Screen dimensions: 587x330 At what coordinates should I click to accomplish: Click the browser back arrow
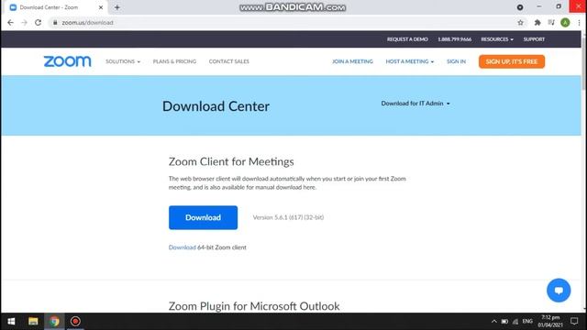coord(10,22)
